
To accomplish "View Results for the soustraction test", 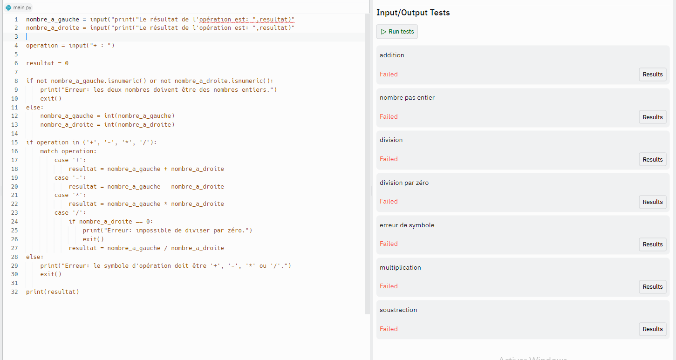I will point(652,329).
